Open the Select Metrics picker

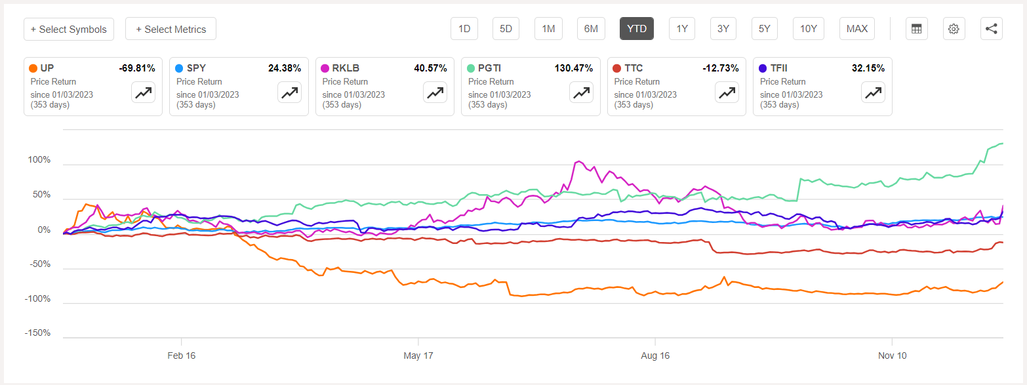(171, 29)
